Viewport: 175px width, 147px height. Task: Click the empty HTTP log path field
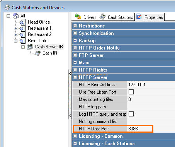coord(151,107)
